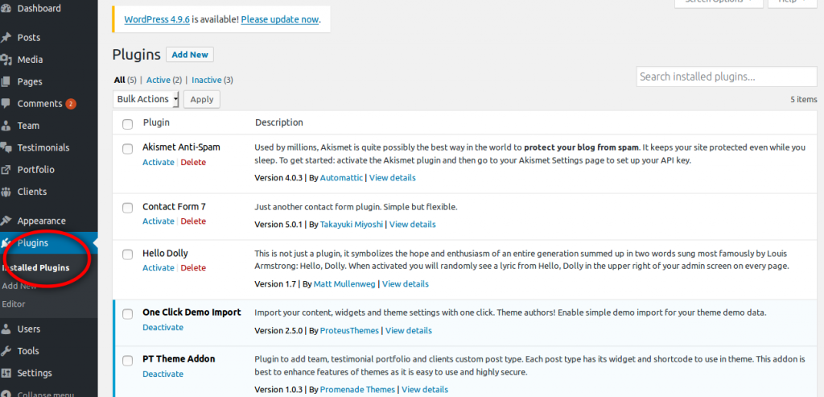Click the Pages icon in sidebar
This screenshot has width=824, height=397.
pyautogui.click(x=6, y=81)
